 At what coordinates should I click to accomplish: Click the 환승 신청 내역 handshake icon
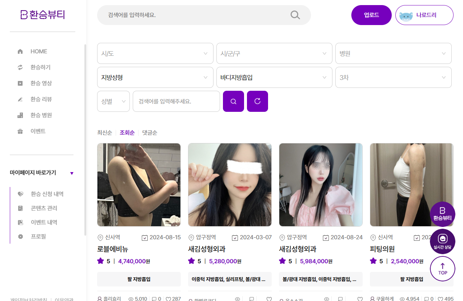coord(20,194)
